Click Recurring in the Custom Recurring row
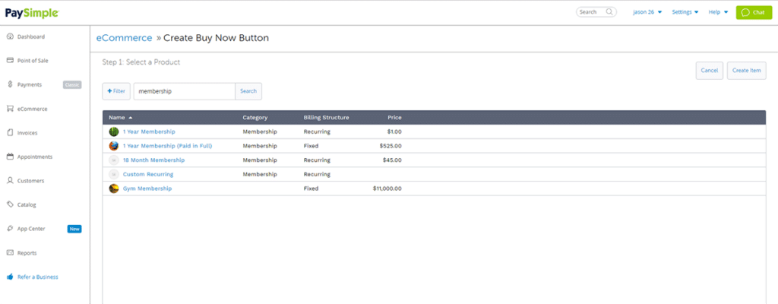The width and height of the screenshot is (778, 304). click(x=317, y=175)
